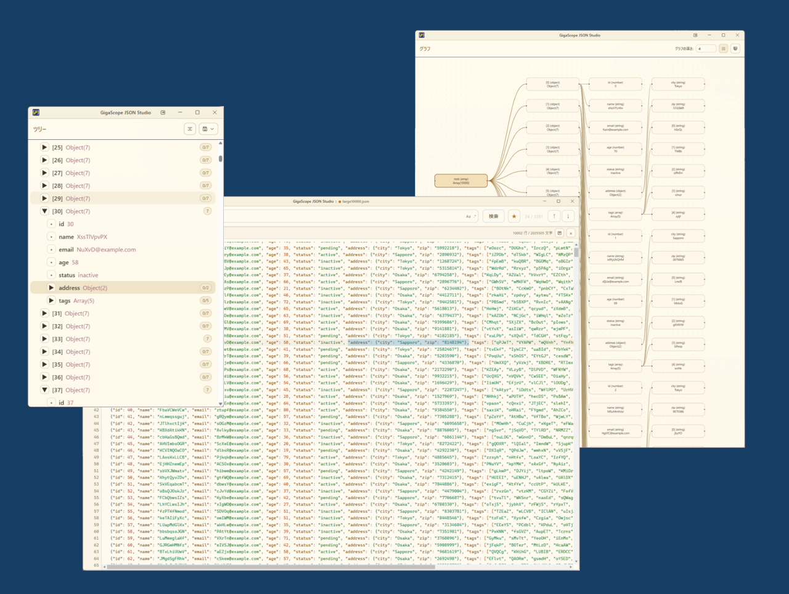Image resolution: width=789 pixels, height=594 pixels.
Task: Select the id (number) 0 graph node
Action: point(615,84)
